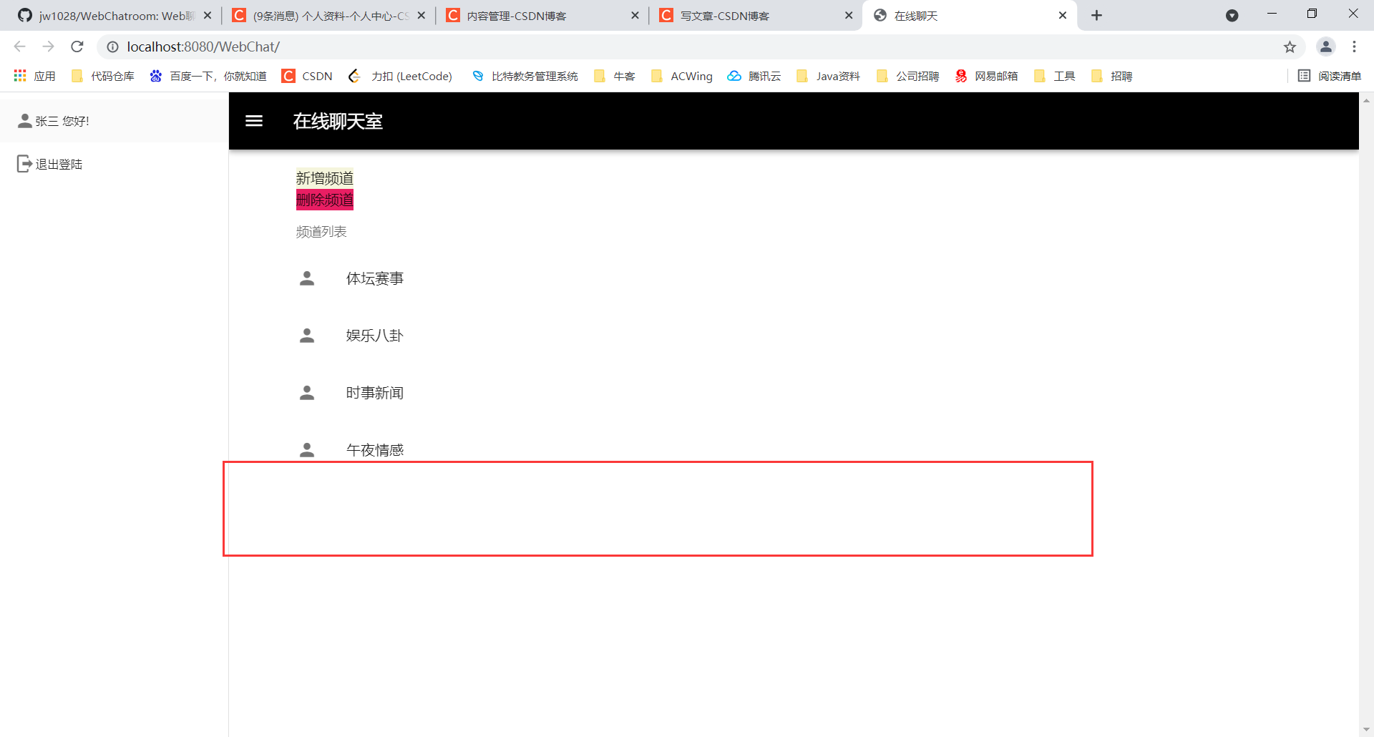Open the Java资料 bookmark folder
The width and height of the screenshot is (1374, 737).
829,76
